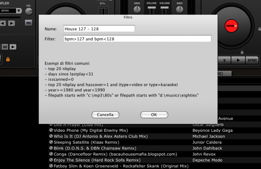Play the right deck

(238, 60)
